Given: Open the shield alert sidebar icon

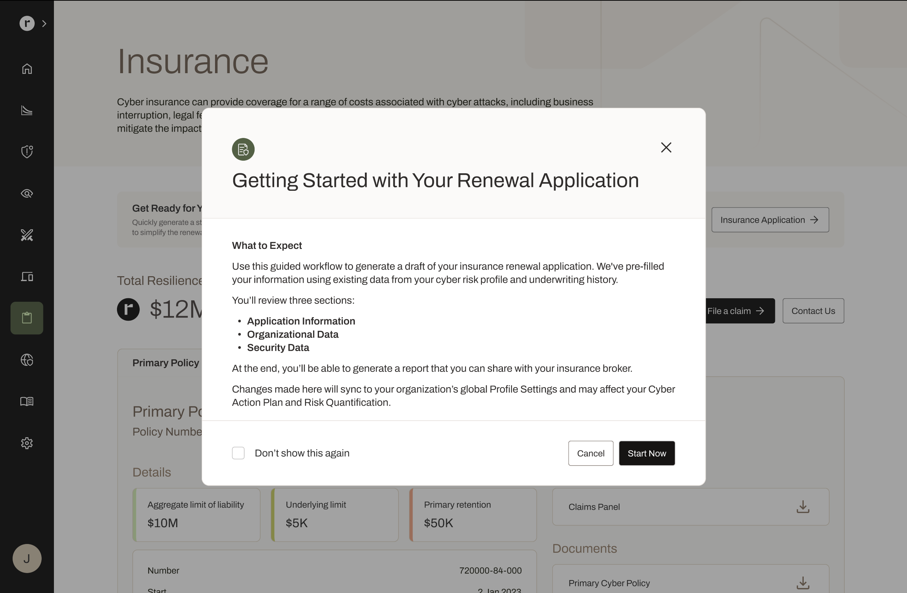Looking at the screenshot, I should pyautogui.click(x=27, y=152).
